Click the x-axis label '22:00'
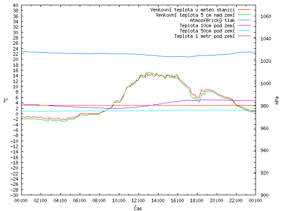Image resolution: width=282 pixels, height=211 pixels. click(236, 200)
